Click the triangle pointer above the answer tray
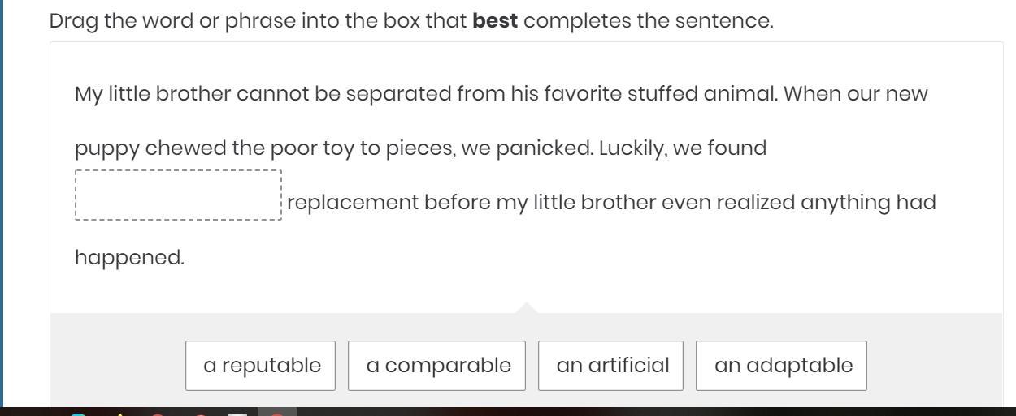 527,308
